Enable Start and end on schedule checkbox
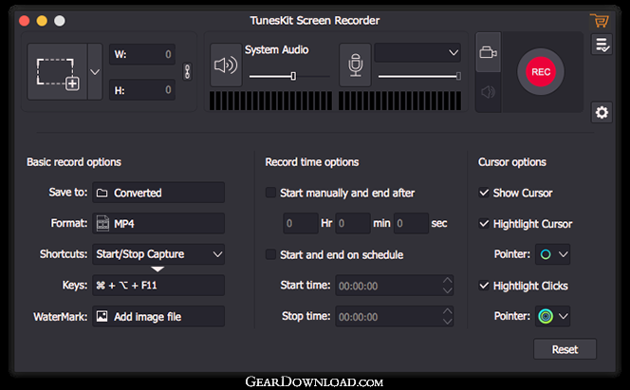Screen dimensions: 630x390 (x=270, y=254)
